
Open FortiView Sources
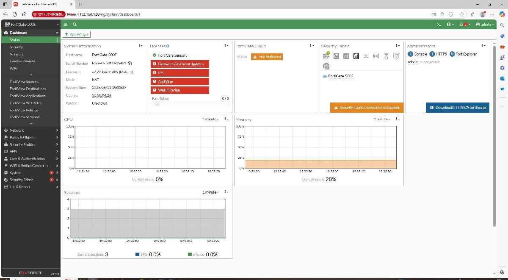(x=30, y=82)
